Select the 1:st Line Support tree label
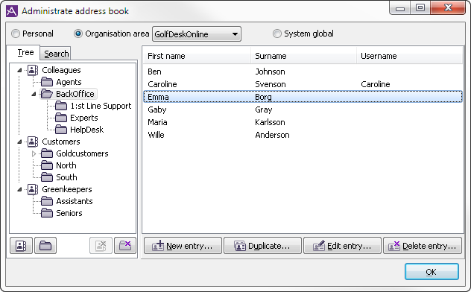Screen dimensions: 471x292 [101, 106]
